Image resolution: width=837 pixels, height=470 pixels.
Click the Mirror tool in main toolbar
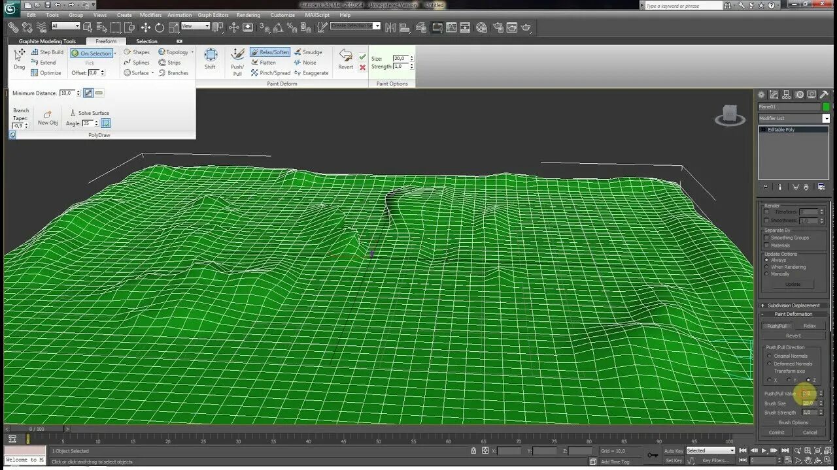click(x=390, y=27)
